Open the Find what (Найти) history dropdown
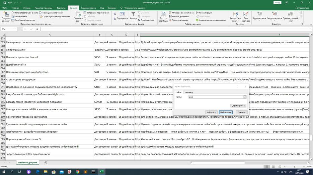 point(245,97)
